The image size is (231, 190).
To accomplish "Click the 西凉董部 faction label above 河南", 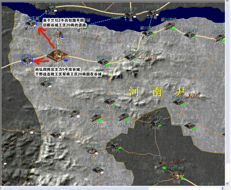I will click(46, 79).
